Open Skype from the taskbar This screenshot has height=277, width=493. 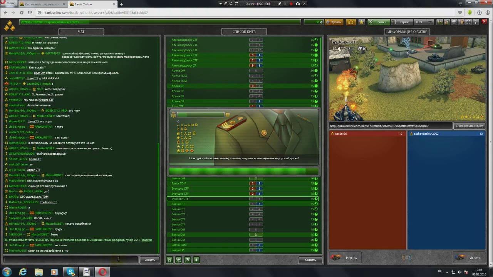(x=71, y=272)
